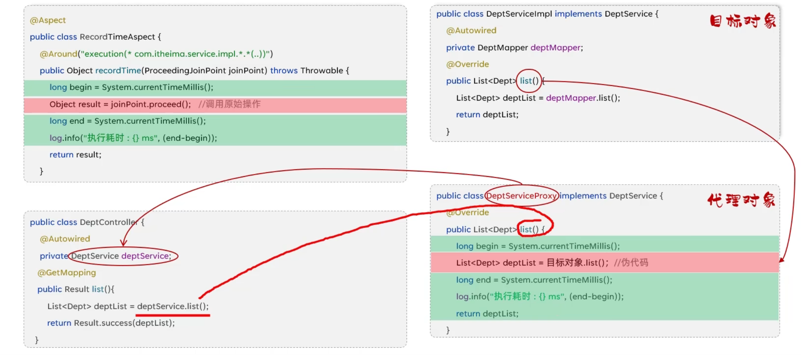The width and height of the screenshot is (801, 355).
Task: Select the log.info line in RecordTimeAspect
Action: click(x=133, y=138)
